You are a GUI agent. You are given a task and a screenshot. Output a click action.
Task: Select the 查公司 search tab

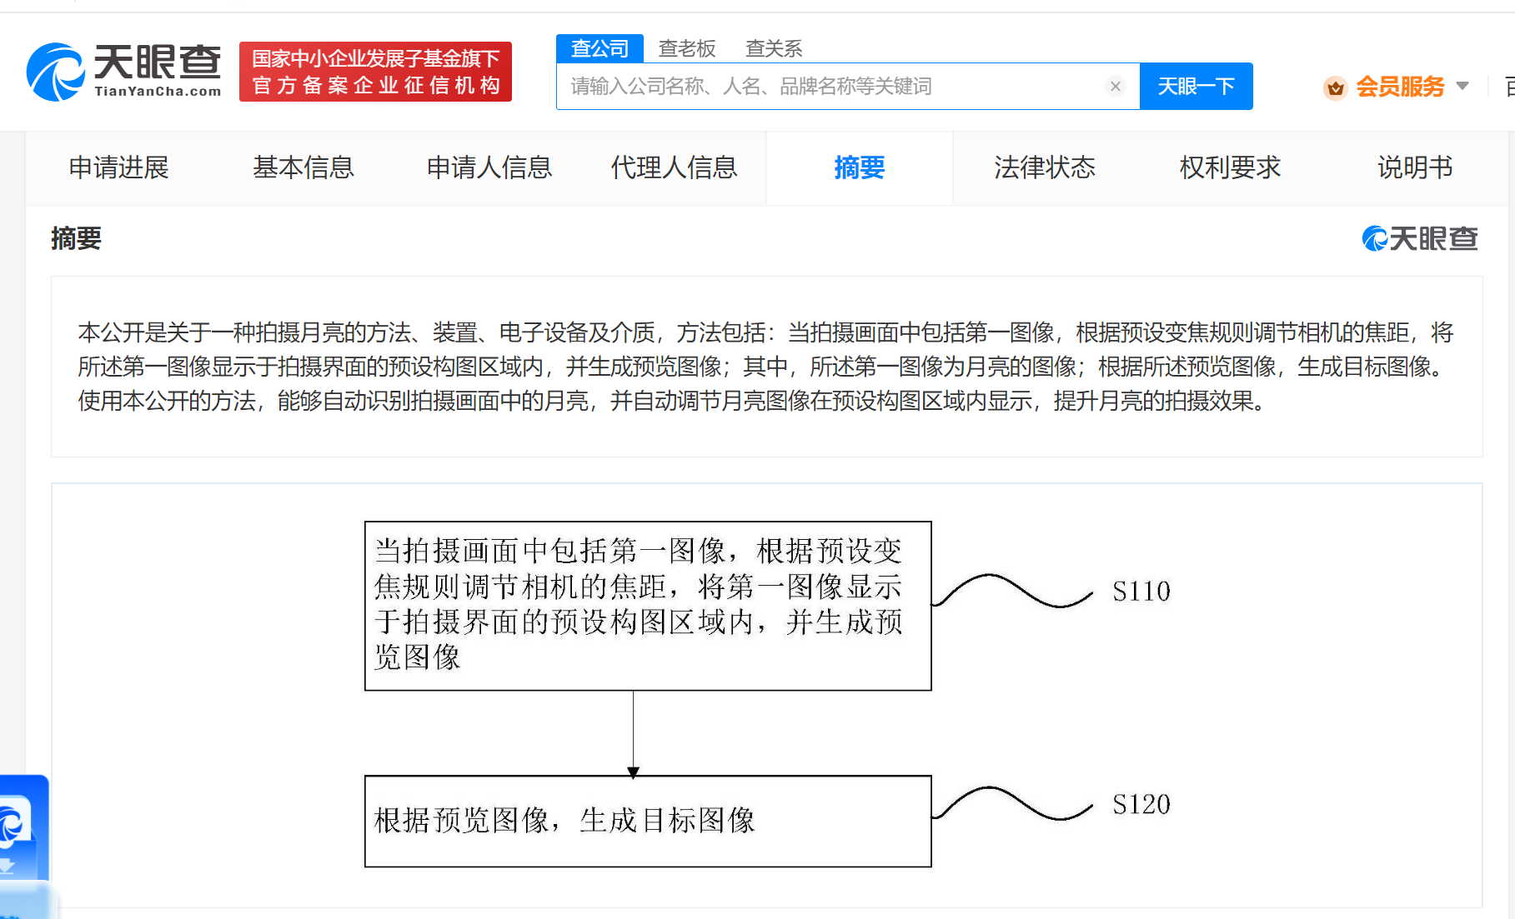[599, 49]
